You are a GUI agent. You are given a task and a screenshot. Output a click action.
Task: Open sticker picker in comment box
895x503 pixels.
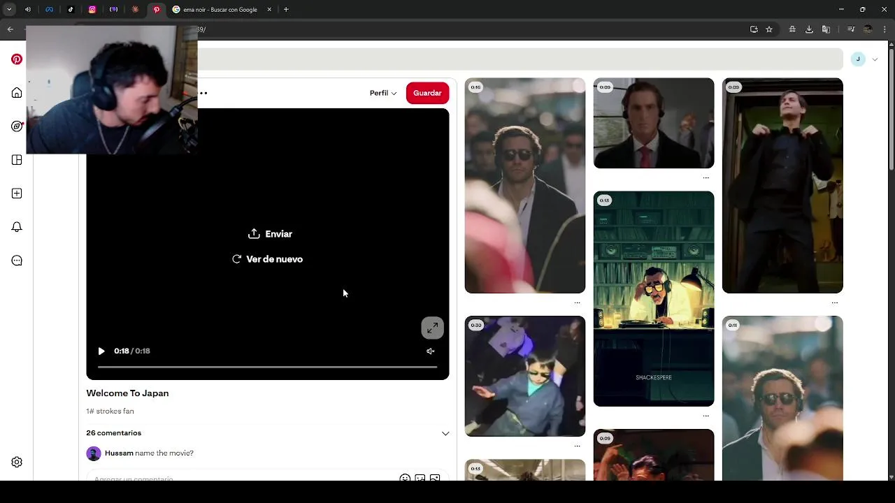pyautogui.click(x=420, y=479)
